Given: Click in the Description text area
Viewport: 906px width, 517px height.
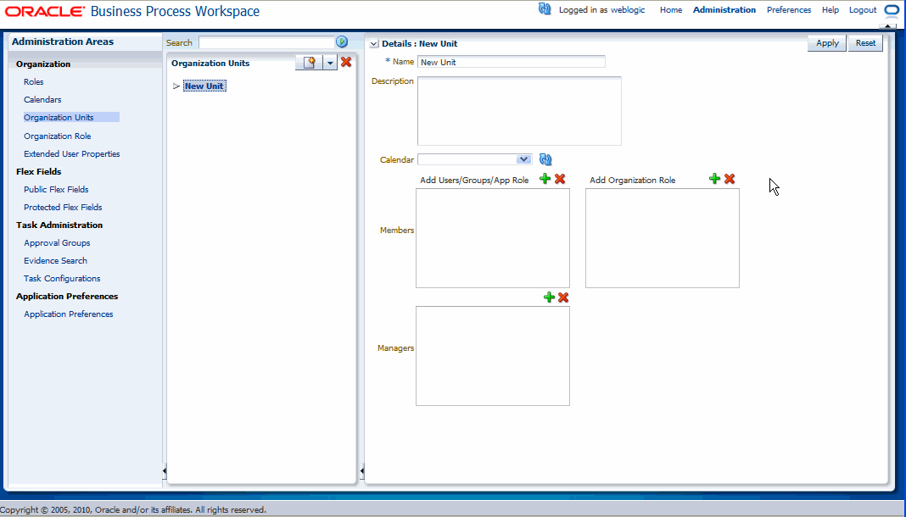Looking at the screenshot, I should [x=519, y=111].
